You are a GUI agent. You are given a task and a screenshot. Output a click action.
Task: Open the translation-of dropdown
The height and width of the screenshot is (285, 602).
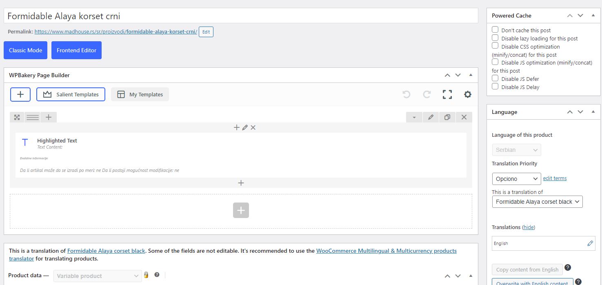pyautogui.click(x=538, y=202)
